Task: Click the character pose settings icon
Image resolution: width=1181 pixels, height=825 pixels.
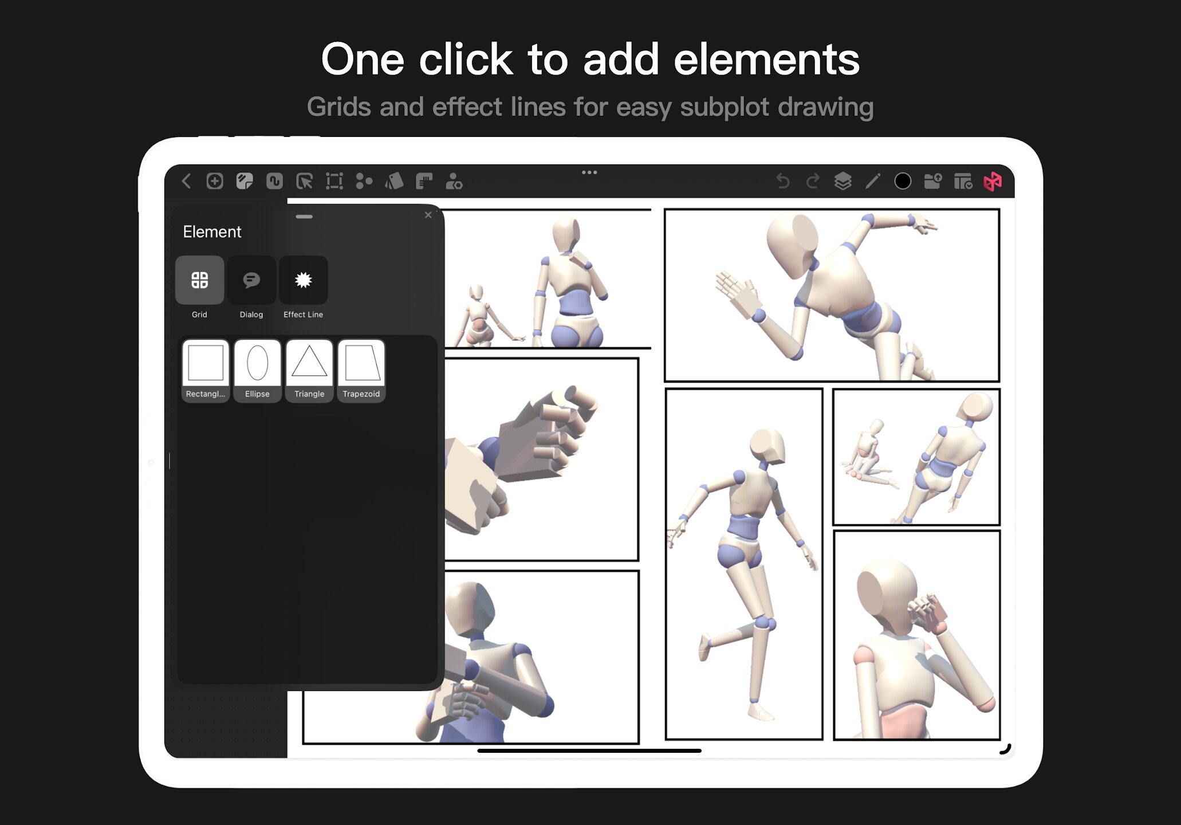Action: click(x=454, y=182)
